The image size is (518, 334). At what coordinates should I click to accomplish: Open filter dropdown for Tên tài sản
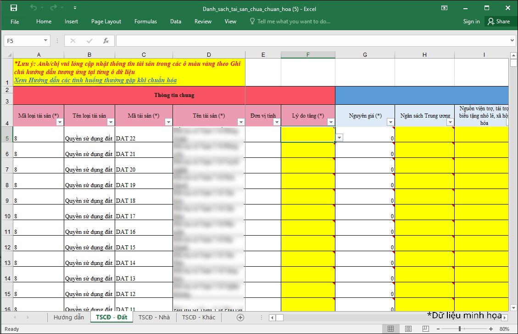pyautogui.click(x=241, y=122)
